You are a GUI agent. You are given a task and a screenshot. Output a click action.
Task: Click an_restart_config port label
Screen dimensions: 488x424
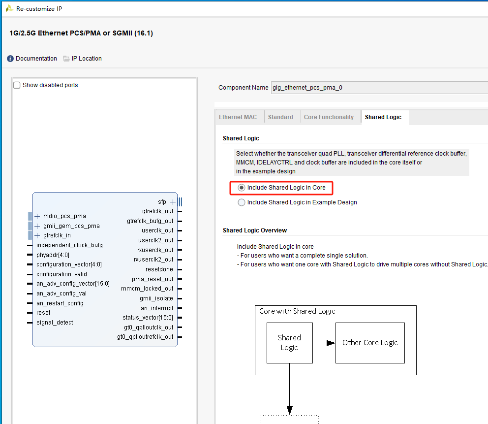60,303
